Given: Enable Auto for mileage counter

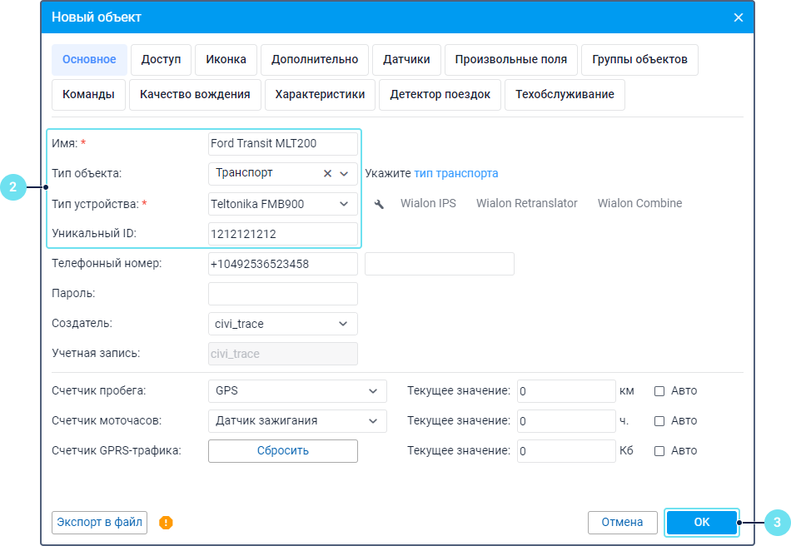Looking at the screenshot, I should (x=659, y=391).
